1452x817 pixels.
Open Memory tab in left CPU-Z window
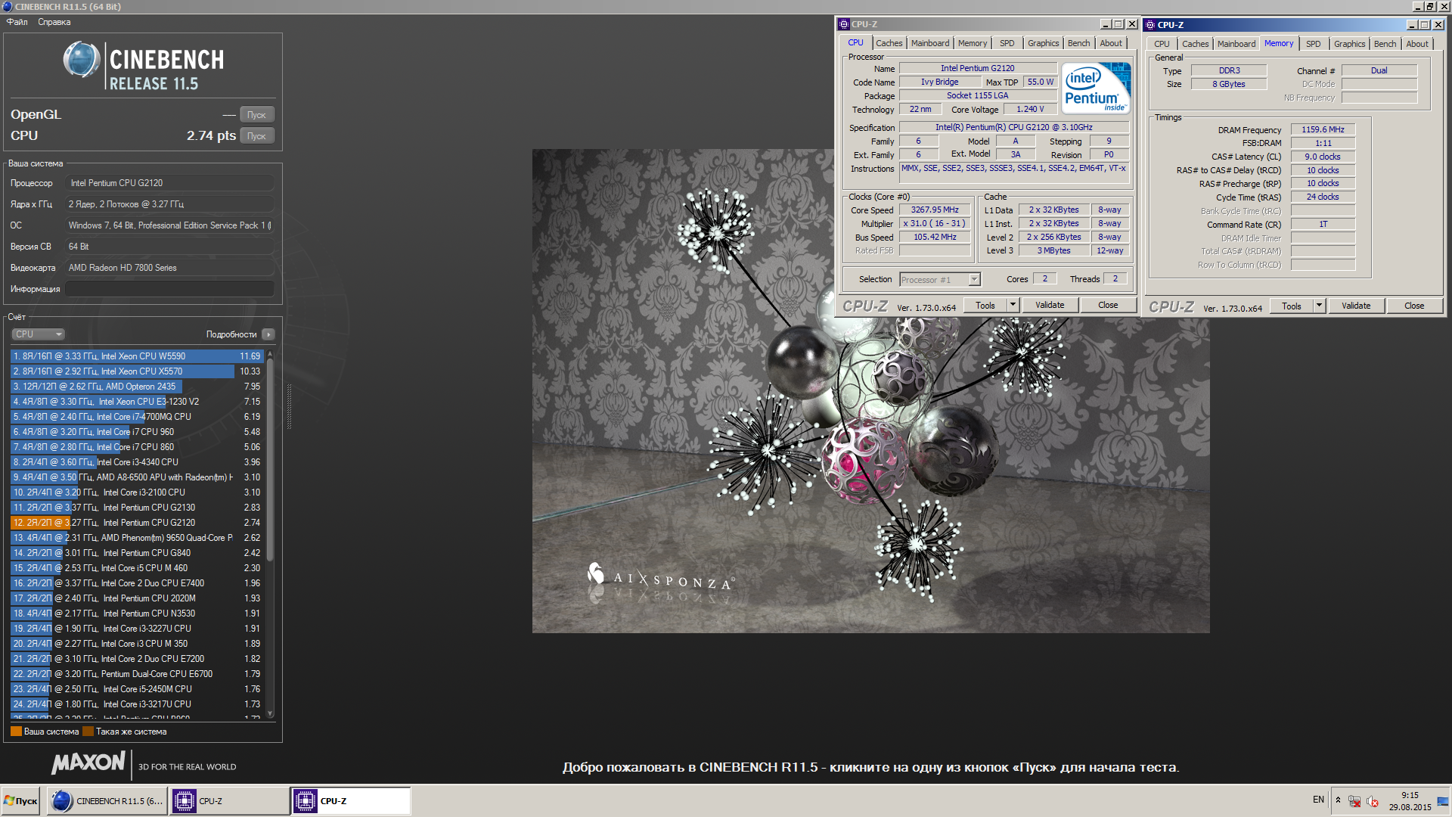[x=972, y=43]
